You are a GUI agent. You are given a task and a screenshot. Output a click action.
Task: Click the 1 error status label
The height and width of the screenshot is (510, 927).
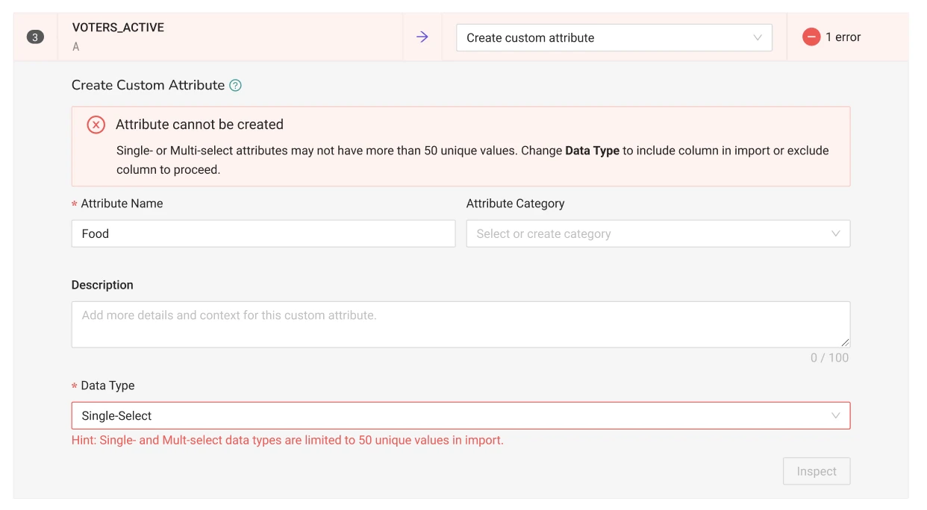[843, 37]
